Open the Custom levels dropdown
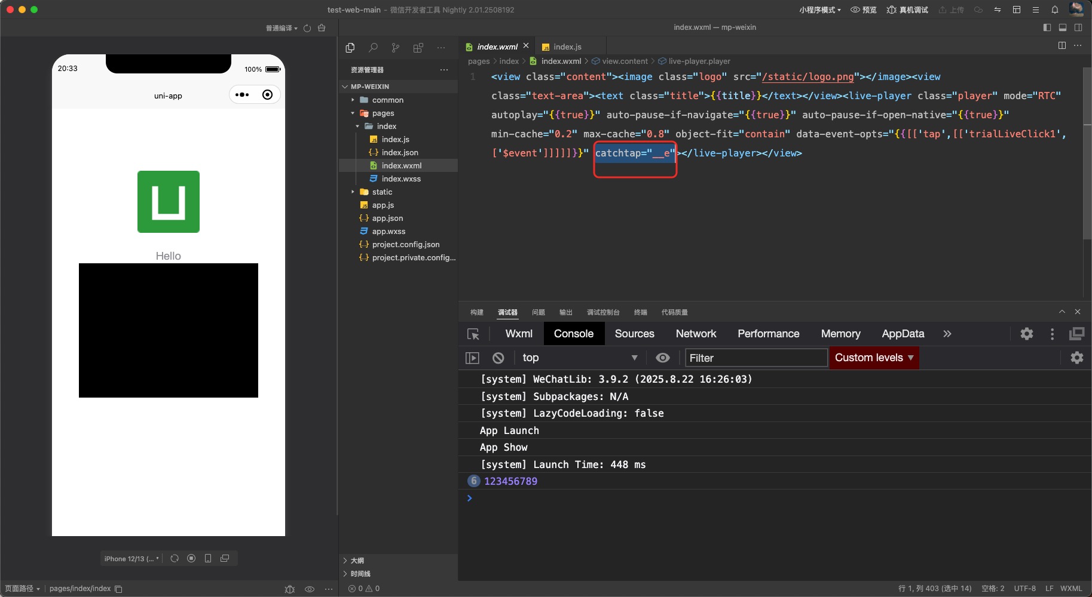Viewport: 1092px width, 597px height. coord(873,358)
